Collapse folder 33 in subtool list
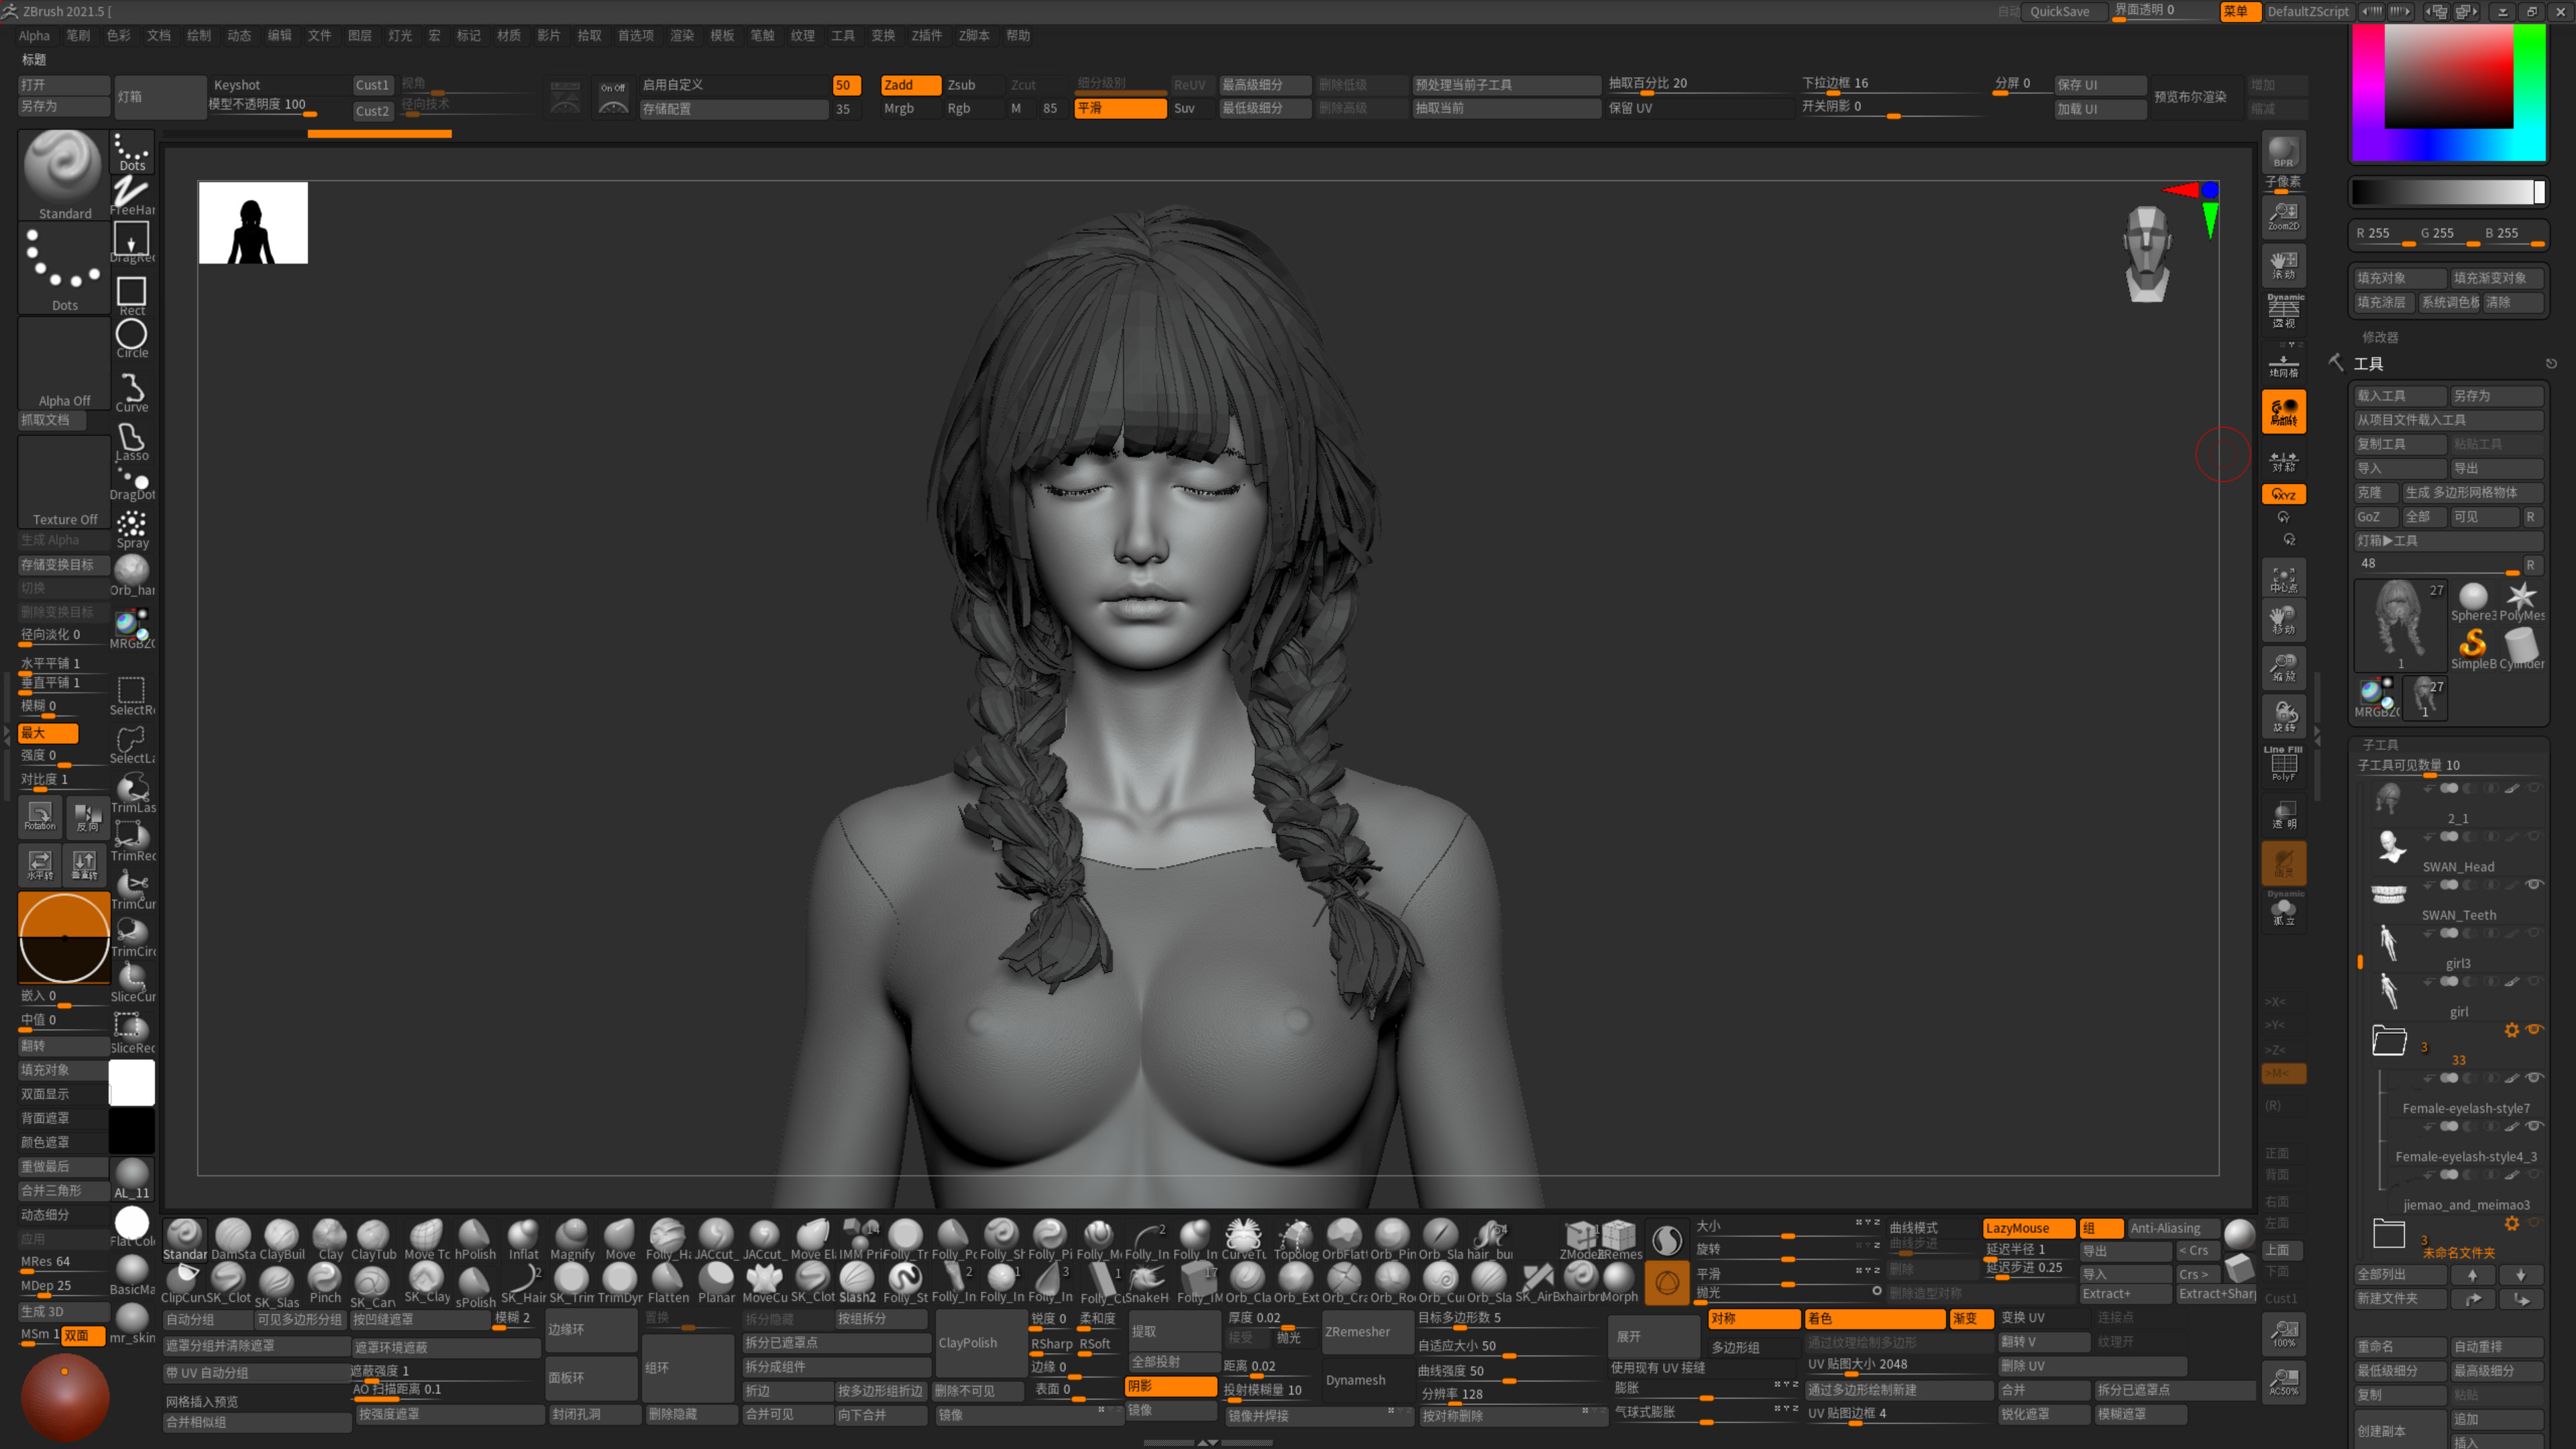 pos(2389,1040)
